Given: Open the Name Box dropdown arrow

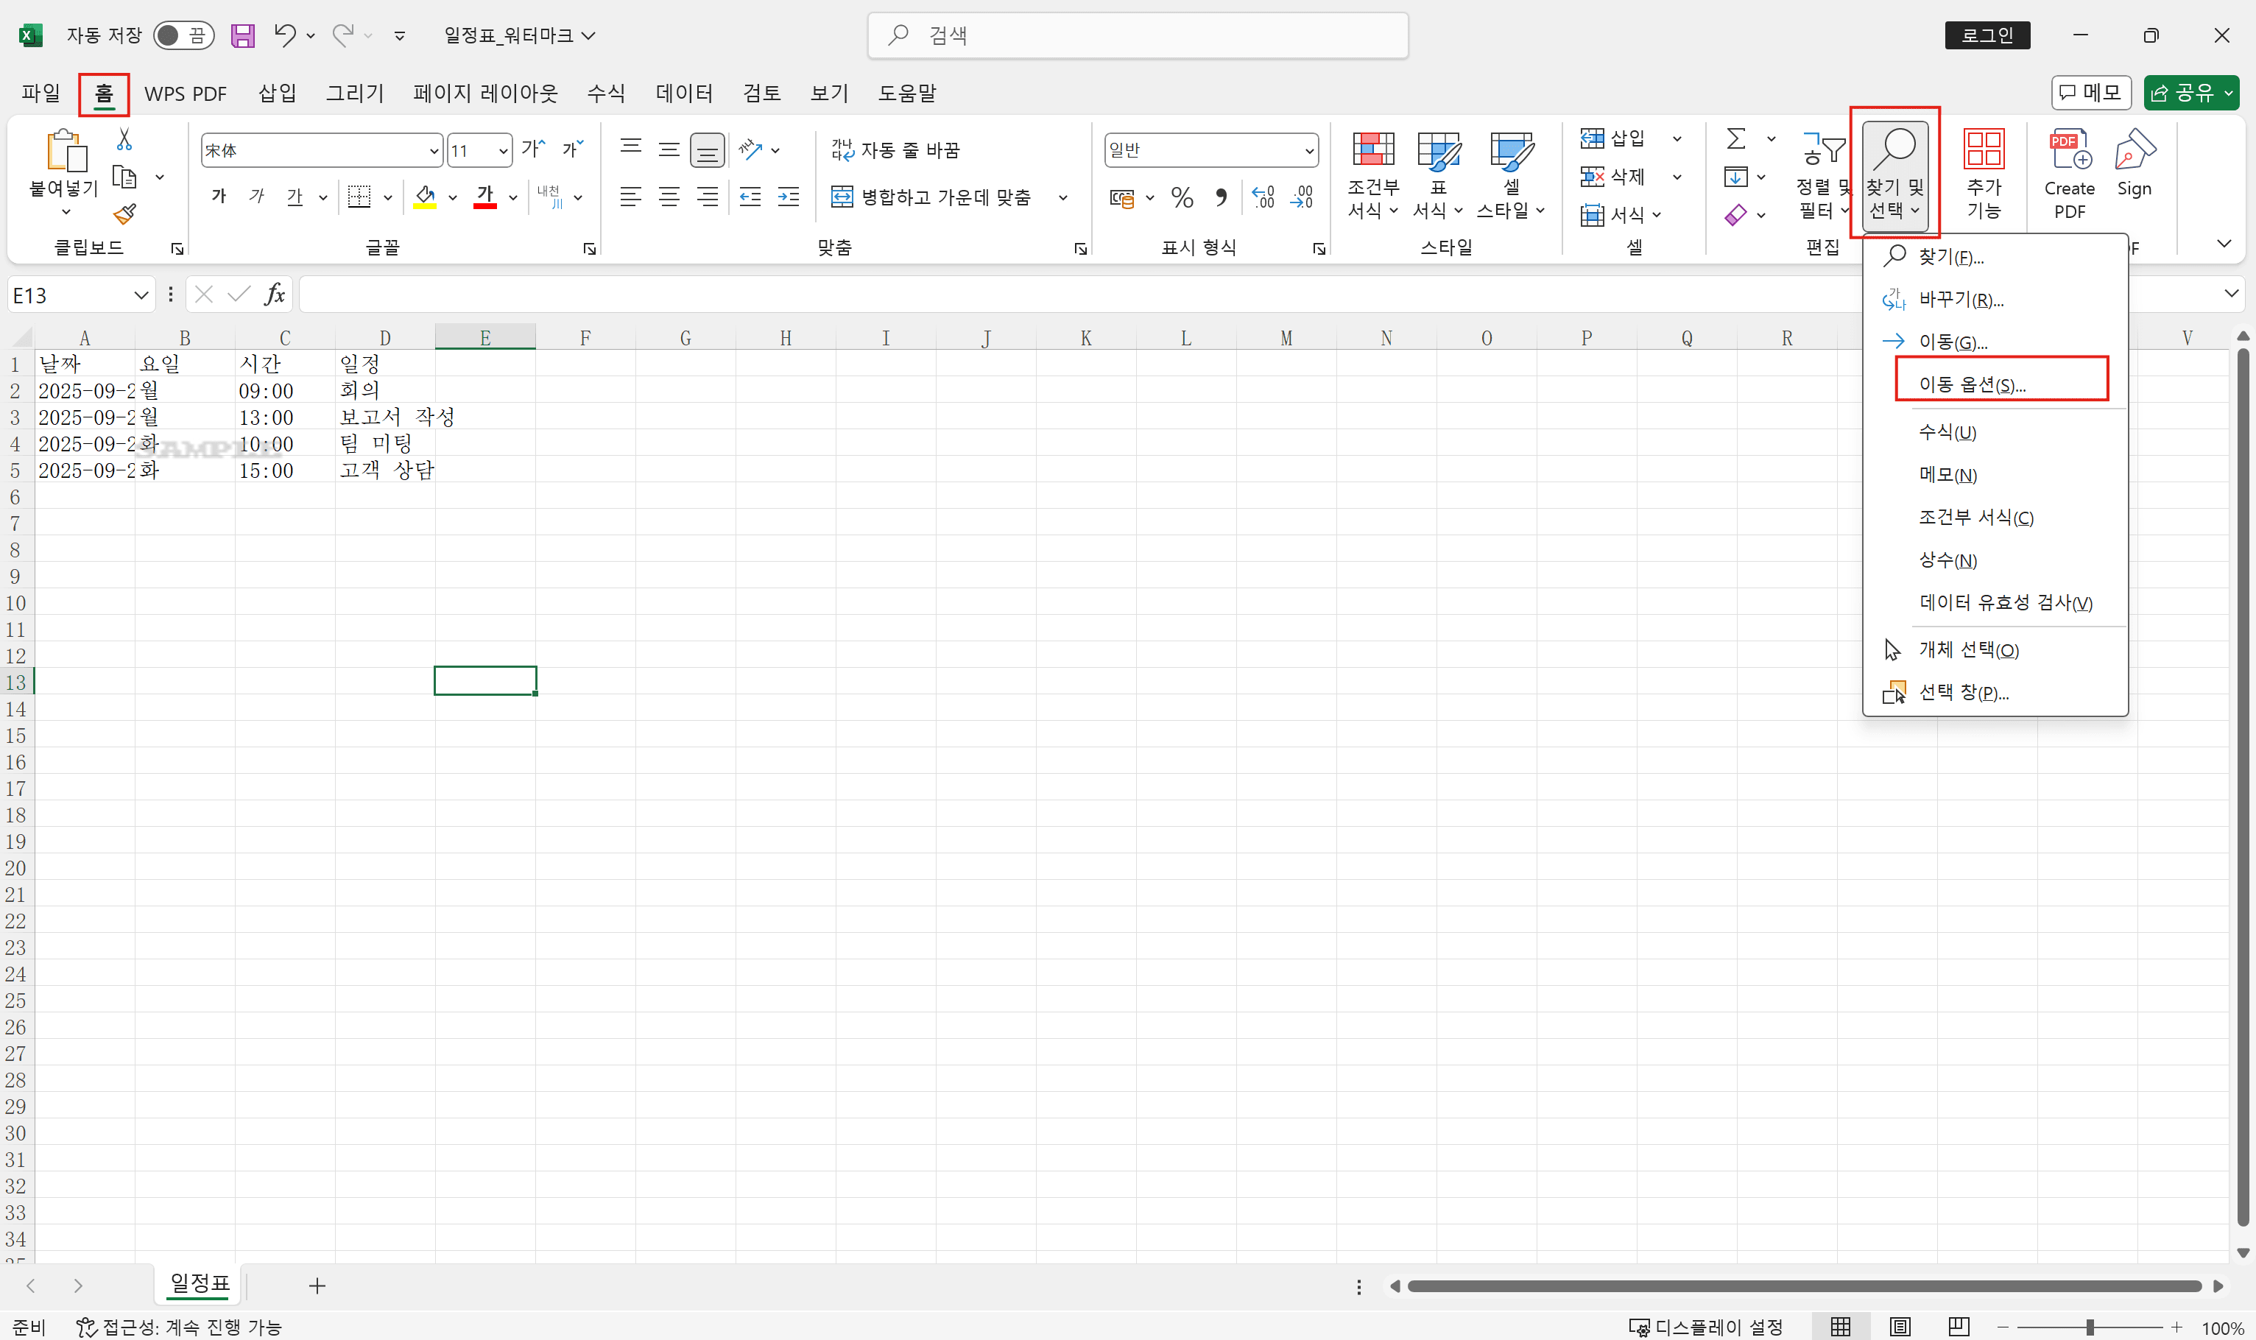Looking at the screenshot, I should [141, 295].
